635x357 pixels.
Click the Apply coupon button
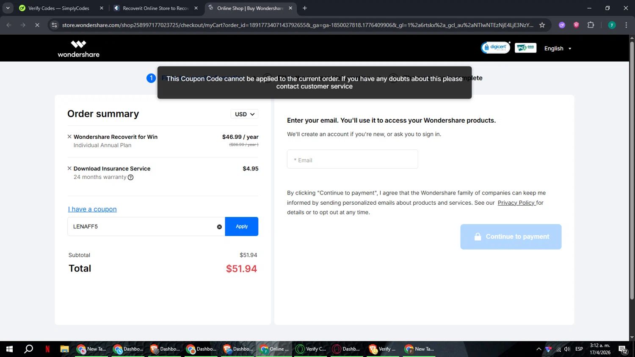point(242,227)
